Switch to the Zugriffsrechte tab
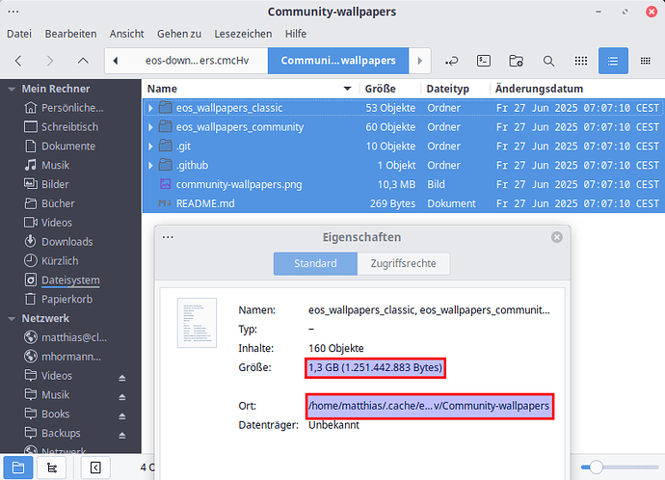This screenshot has width=665, height=480. (403, 263)
